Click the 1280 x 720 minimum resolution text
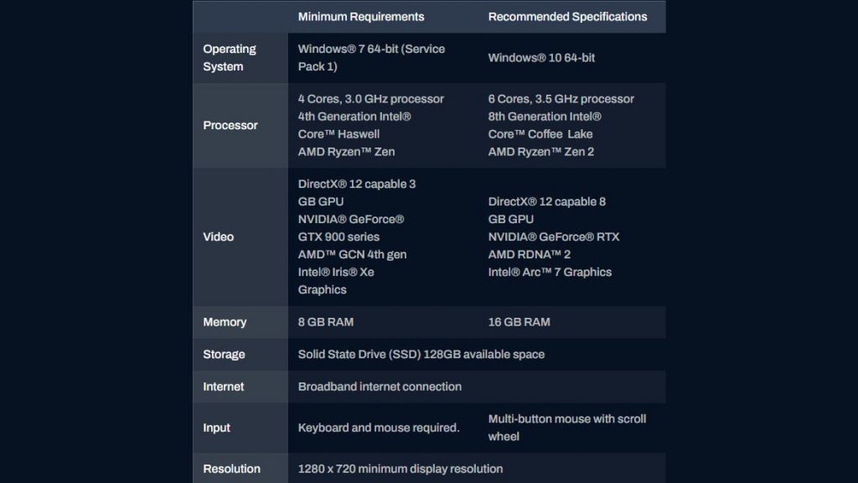This screenshot has width=858, height=483. coord(401,470)
